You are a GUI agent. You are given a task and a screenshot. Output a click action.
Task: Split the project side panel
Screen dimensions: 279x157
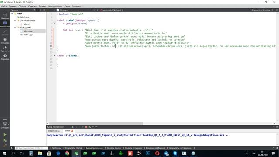[x=41, y=10]
